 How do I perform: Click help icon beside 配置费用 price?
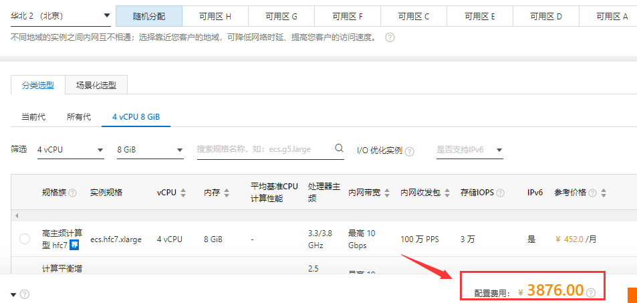coord(591,292)
